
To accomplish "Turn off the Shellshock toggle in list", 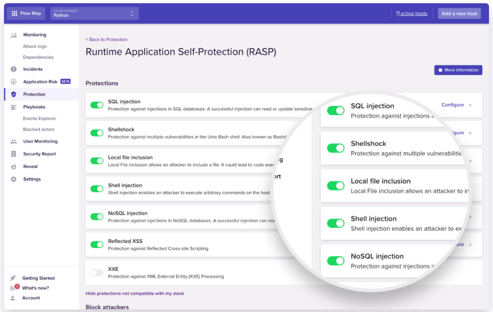I will point(97,133).
